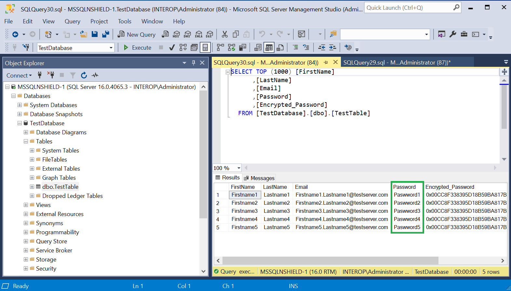Toggle the pin on the SQLQuery30.sql tab
The height and width of the screenshot is (291, 511).
pyautogui.click(x=326, y=62)
